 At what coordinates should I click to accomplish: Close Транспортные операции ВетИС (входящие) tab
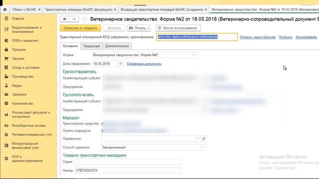coord(115,9)
